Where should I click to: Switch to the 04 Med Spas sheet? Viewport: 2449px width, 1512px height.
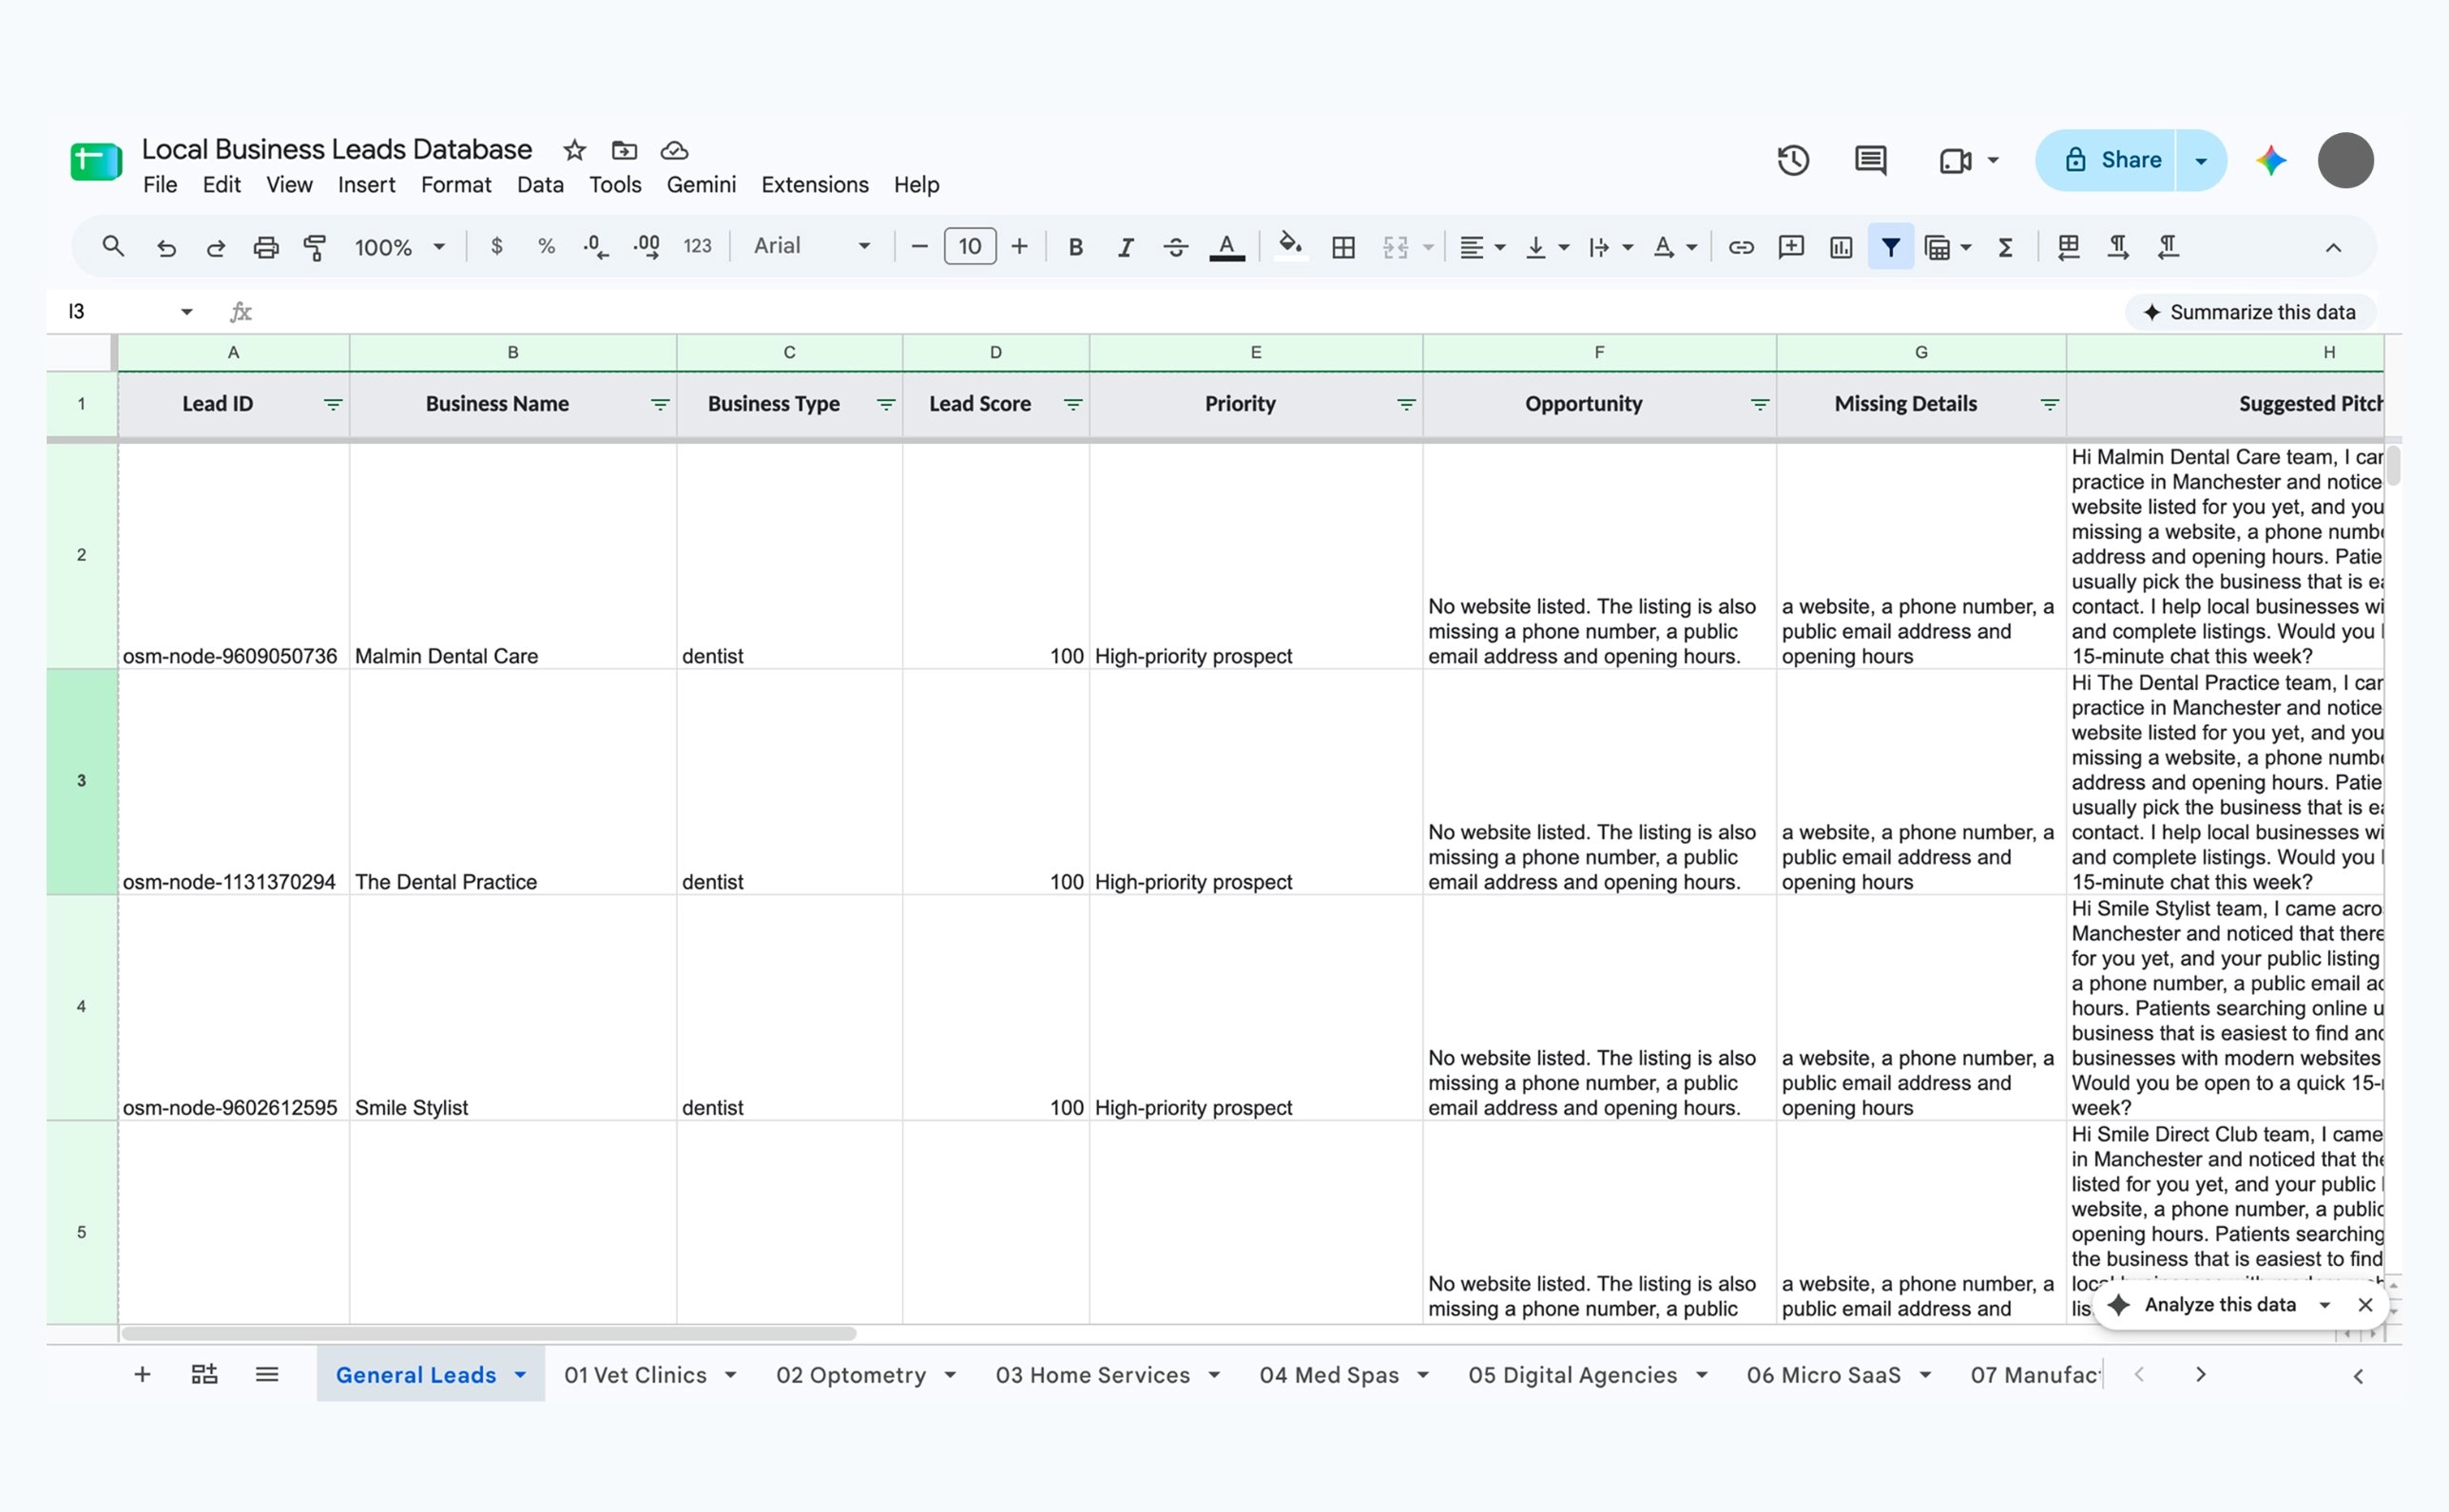(x=1328, y=1374)
